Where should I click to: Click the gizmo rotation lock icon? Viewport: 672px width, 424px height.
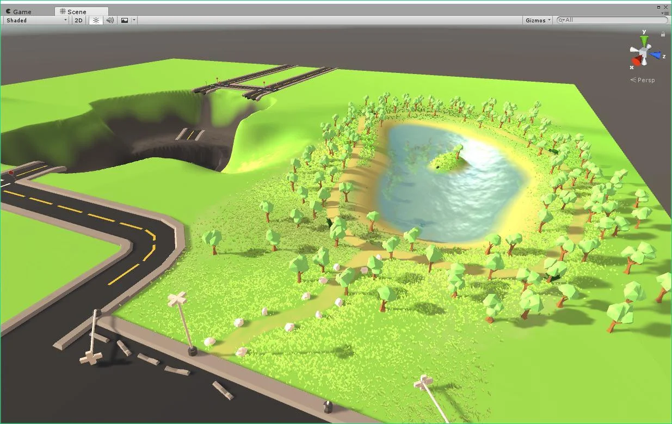pyautogui.click(x=663, y=34)
